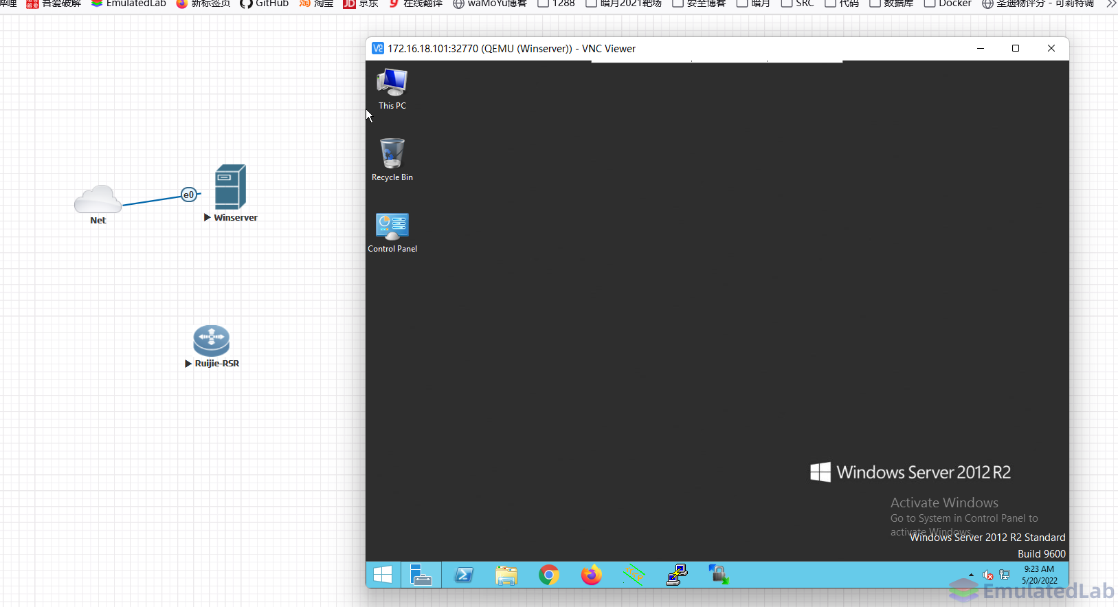This screenshot has width=1118, height=607.
Task: Open the Windows Start button in VNC
Action: [383, 575]
